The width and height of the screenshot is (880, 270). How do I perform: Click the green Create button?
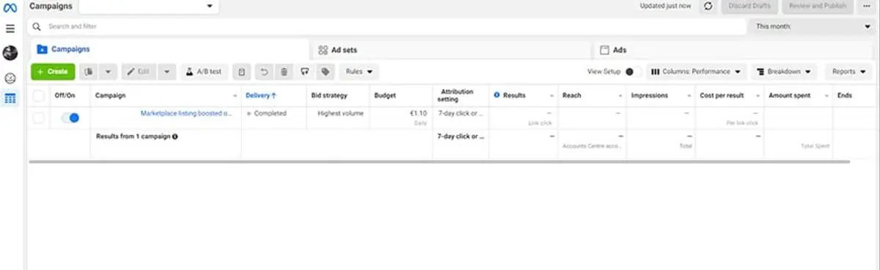[53, 72]
